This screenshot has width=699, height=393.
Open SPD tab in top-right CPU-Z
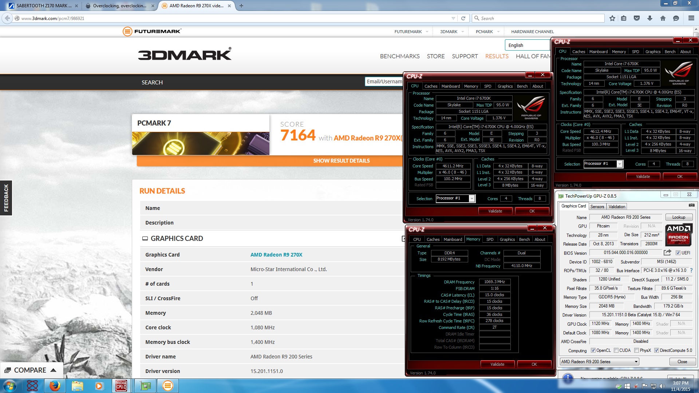pyautogui.click(x=635, y=52)
